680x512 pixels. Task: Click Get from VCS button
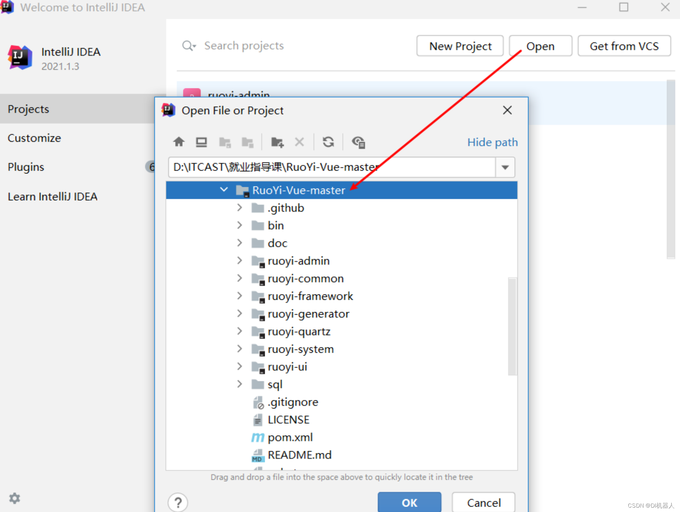pos(624,46)
